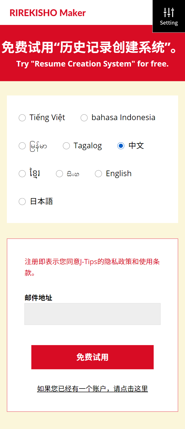Click the bahasa Indonesia text label
The image size is (185, 429).
[123, 117]
